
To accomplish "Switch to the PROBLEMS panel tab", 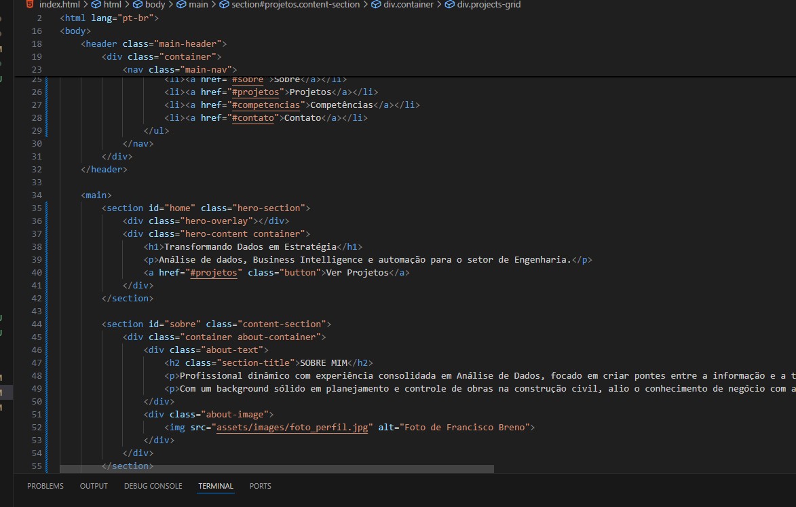I will 45,486.
